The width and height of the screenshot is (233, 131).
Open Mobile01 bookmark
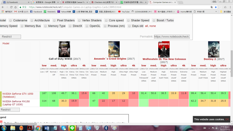tap(50, 12)
